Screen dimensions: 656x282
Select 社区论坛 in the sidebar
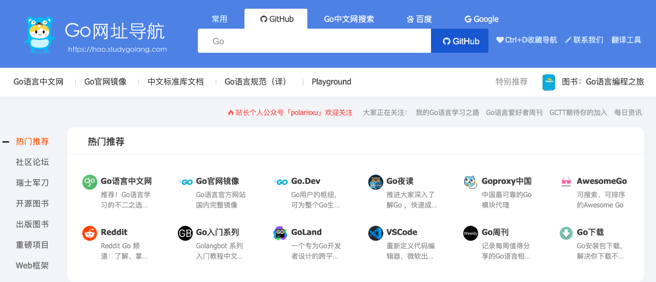pyautogui.click(x=32, y=162)
